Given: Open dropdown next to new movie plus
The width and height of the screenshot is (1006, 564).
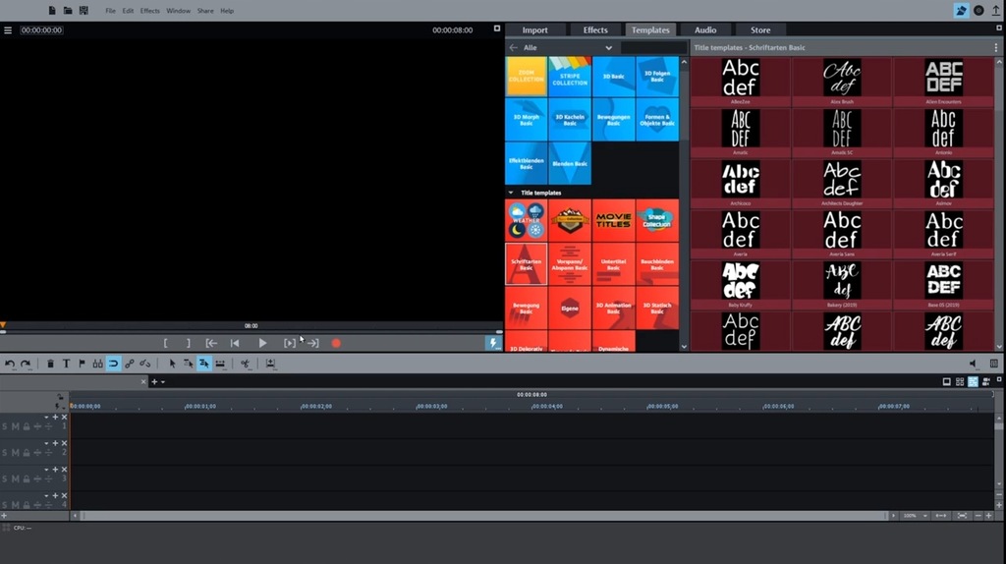Looking at the screenshot, I should click(x=163, y=382).
